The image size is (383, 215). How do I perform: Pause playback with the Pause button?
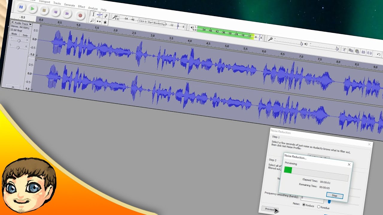click(21, 7)
